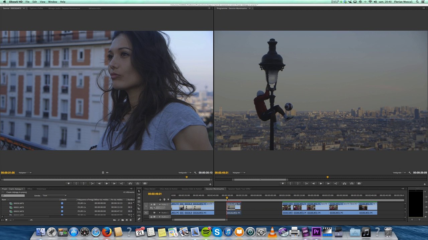
Task: Open the File menu
Action: click(27, 2)
